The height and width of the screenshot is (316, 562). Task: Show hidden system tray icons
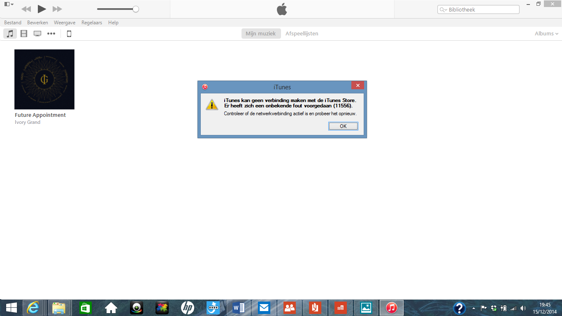[x=473, y=308]
